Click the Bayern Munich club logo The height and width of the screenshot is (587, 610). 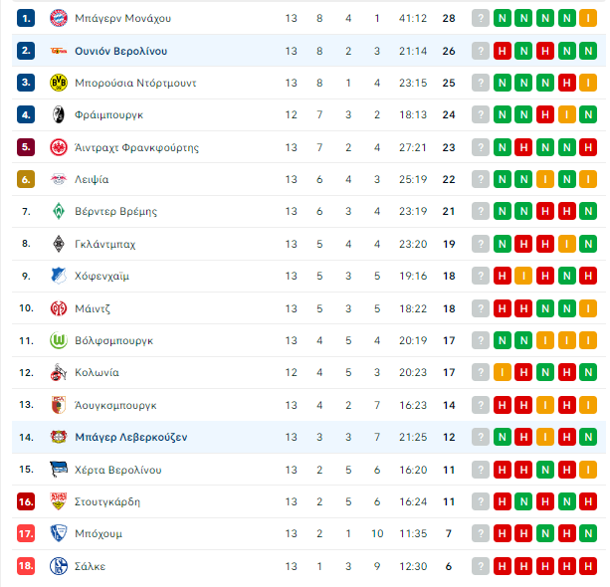59,18
